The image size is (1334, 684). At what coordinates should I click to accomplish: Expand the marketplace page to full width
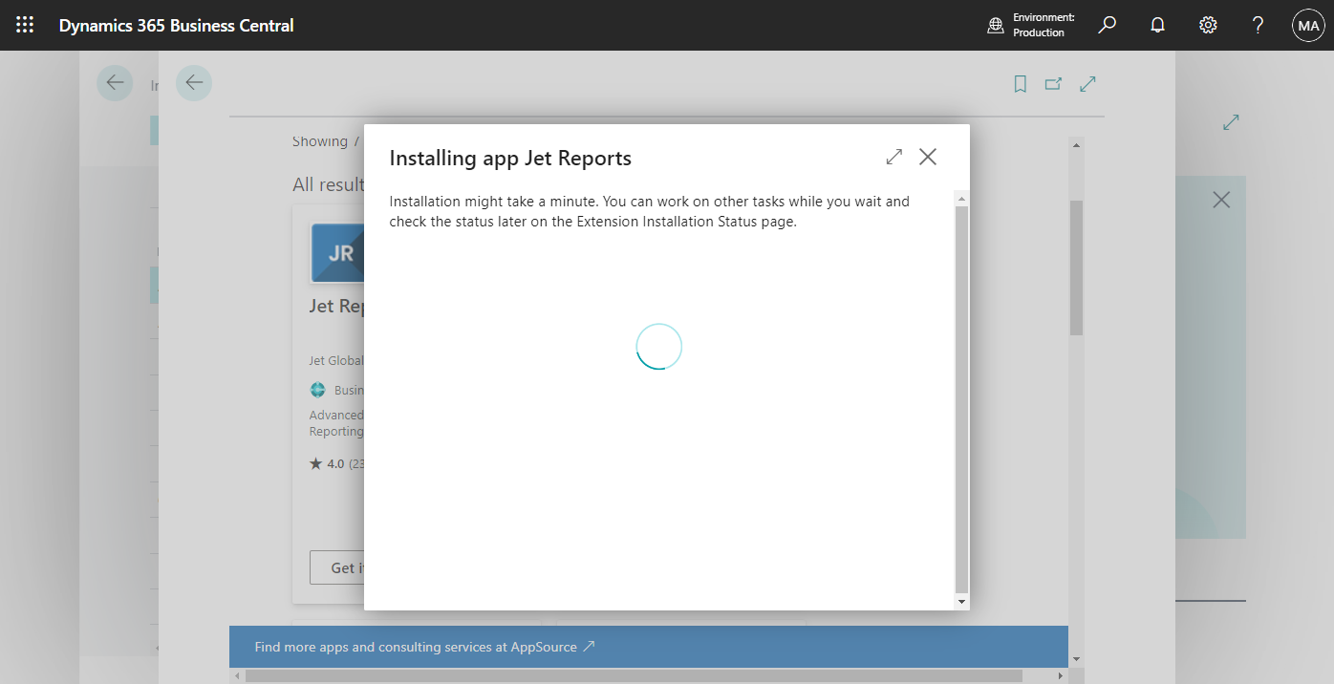1087,84
